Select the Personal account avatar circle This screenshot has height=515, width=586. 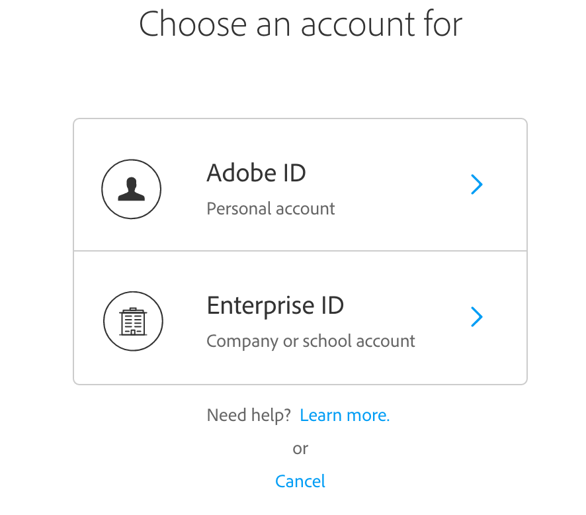pos(132,189)
